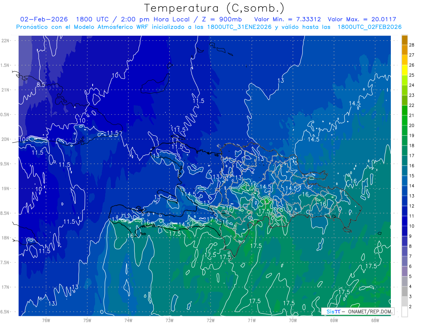Image resolution: width=421 pixels, height=325 pixels.
Task: Click the "73W" longitude axis label
Action: tap(169, 320)
